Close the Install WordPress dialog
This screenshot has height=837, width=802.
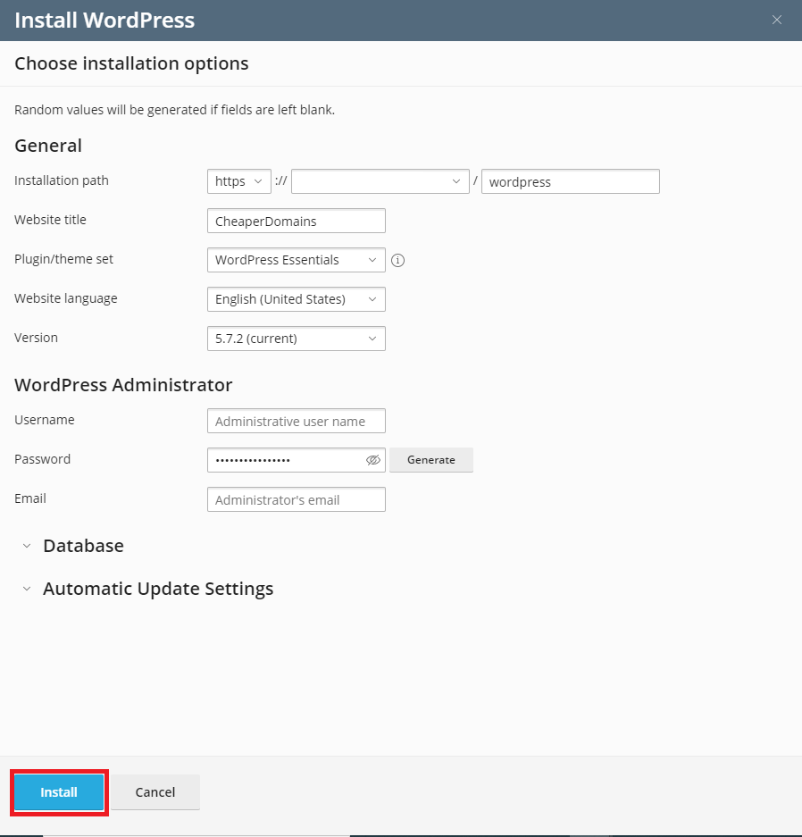776,20
